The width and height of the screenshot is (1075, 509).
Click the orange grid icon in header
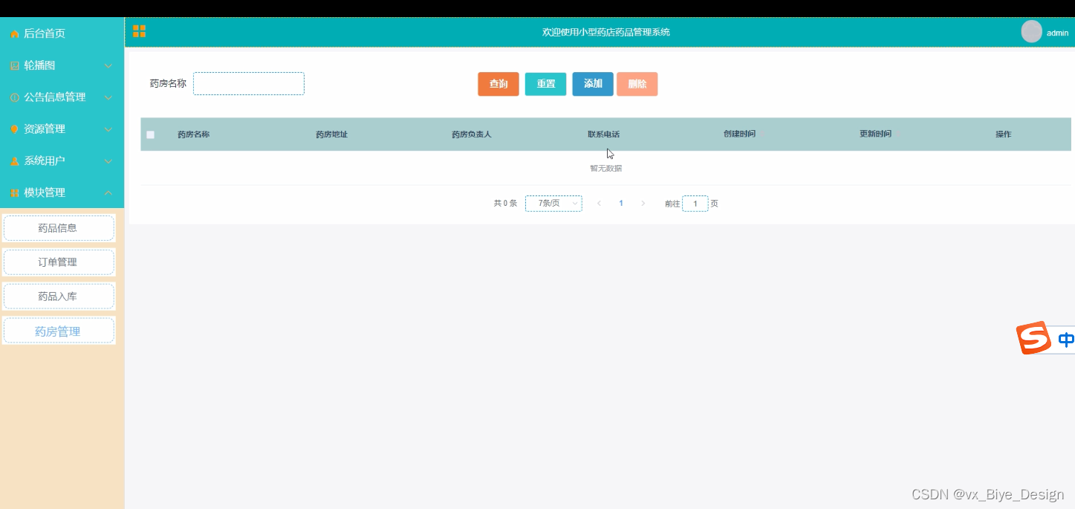[x=139, y=31]
